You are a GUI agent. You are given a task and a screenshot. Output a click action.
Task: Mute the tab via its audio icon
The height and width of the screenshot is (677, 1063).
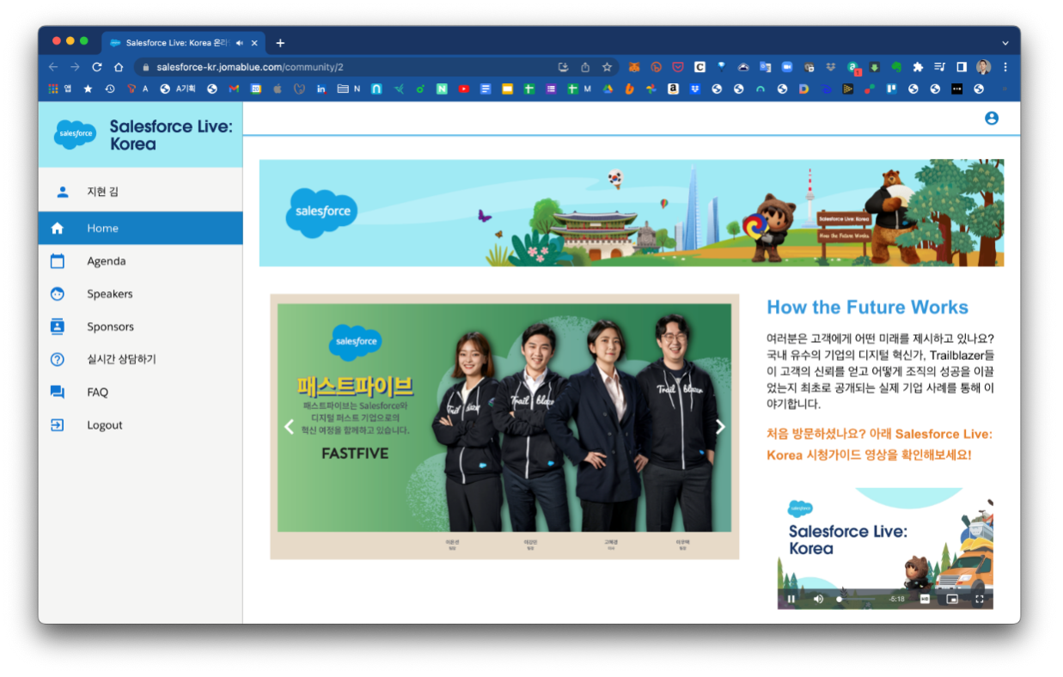tap(239, 43)
